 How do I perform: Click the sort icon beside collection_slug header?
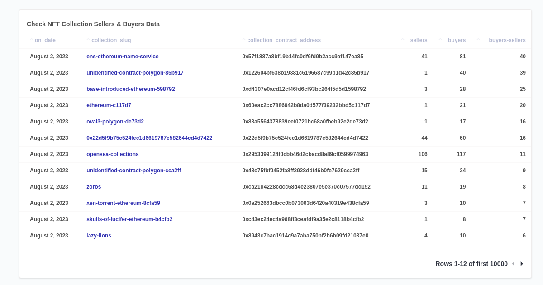coord(88,40)
